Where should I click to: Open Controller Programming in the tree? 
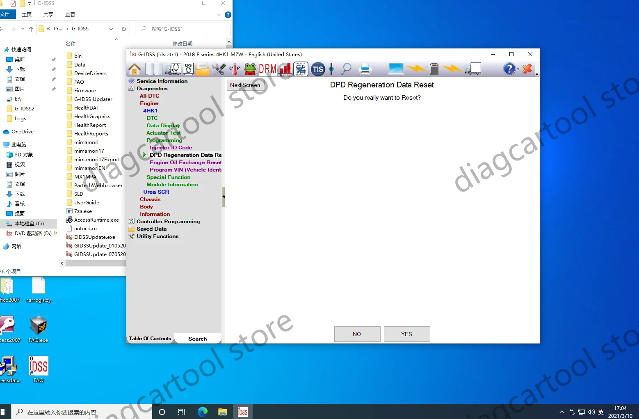click(168, 222)
